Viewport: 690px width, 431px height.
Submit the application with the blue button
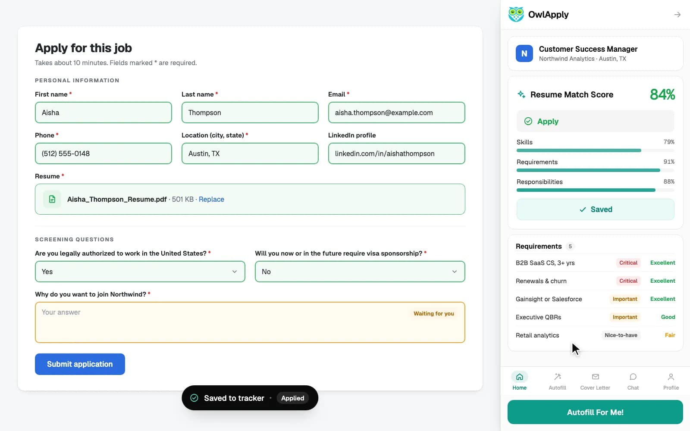click(80, 364)
